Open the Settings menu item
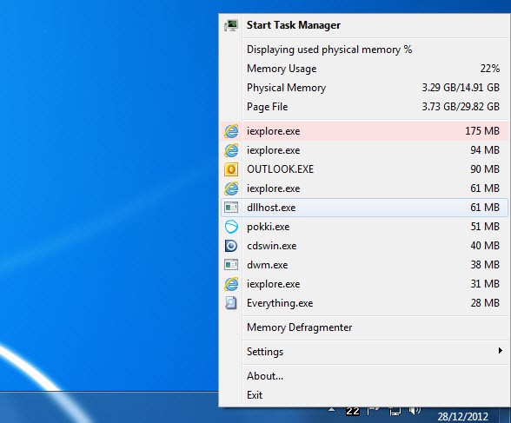The height and width of the screenshot is (423, 511). coord(364,352)
